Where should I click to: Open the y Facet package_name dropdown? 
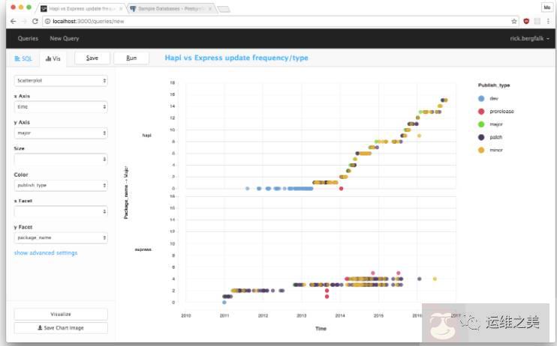[61, 237]
